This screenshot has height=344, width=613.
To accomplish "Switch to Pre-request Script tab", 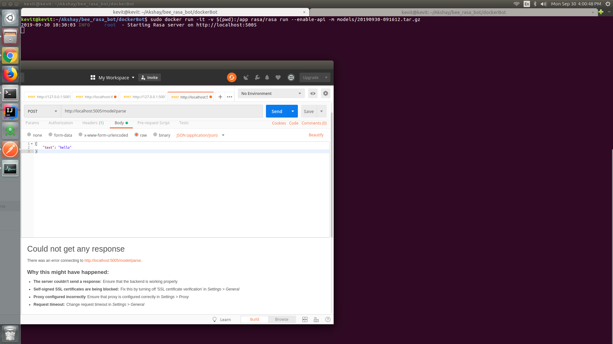I will click(x=153, y=123).
